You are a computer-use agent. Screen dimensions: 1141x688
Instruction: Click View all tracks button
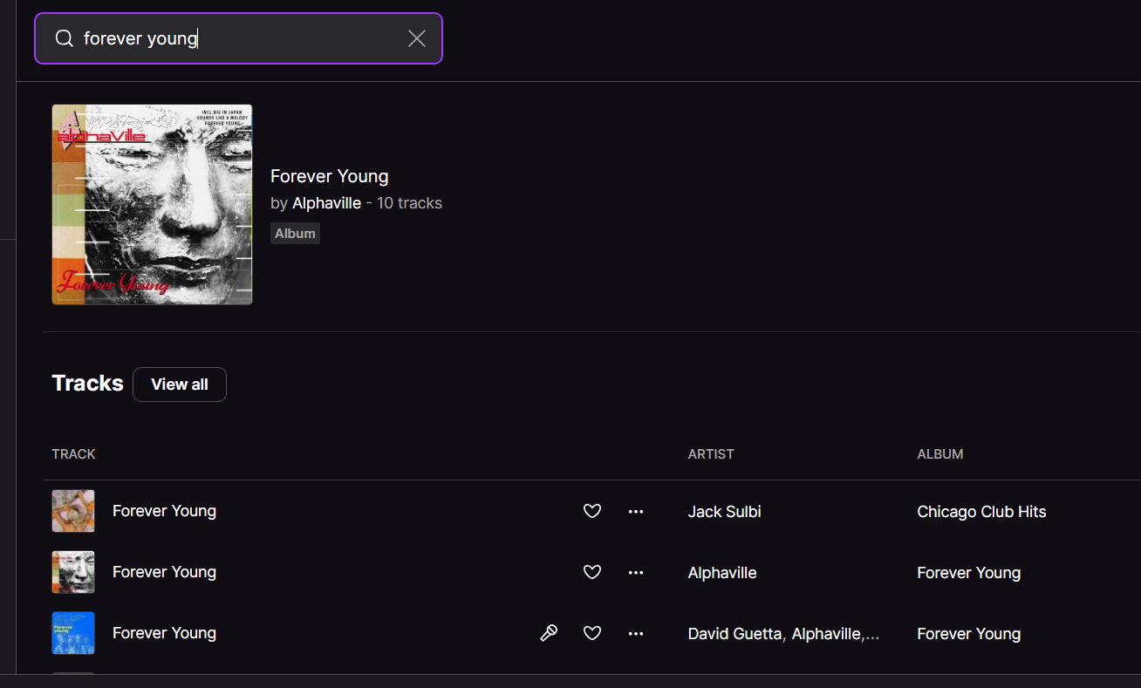point(180,385)
